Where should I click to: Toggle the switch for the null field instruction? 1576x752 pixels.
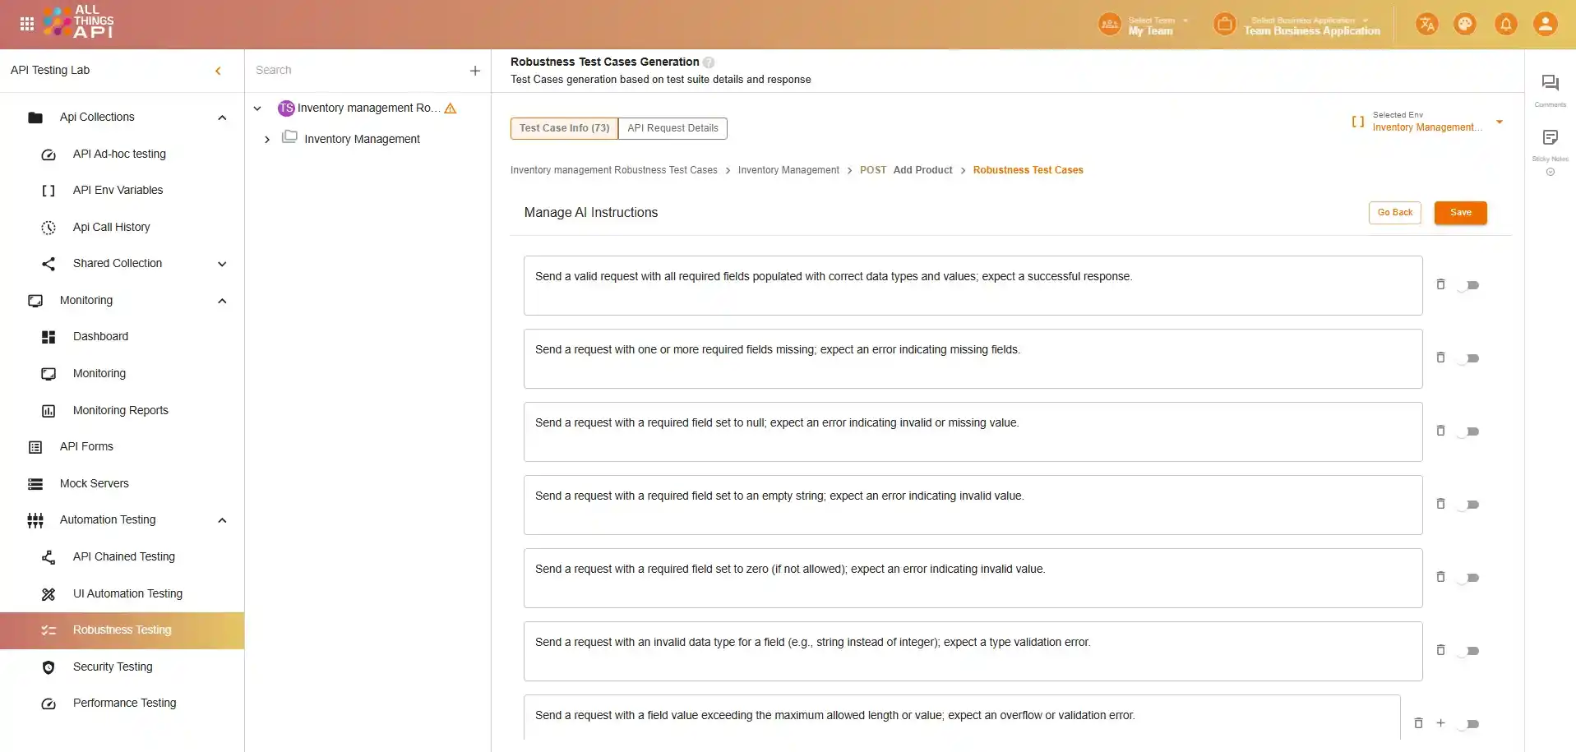tap(1468, 431)
